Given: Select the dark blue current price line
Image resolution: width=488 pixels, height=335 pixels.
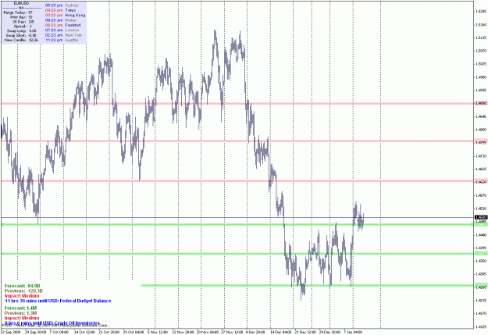Looking at the screenshot, I should [x=237, y=217].
